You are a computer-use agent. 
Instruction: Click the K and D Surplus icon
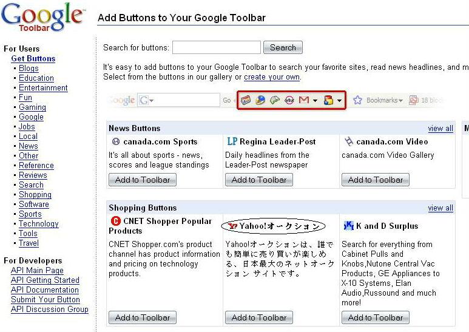click(x=348, y=226)
